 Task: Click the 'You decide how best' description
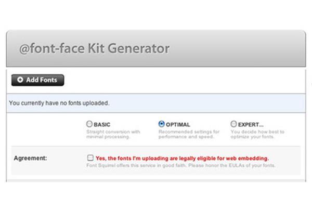257,134
